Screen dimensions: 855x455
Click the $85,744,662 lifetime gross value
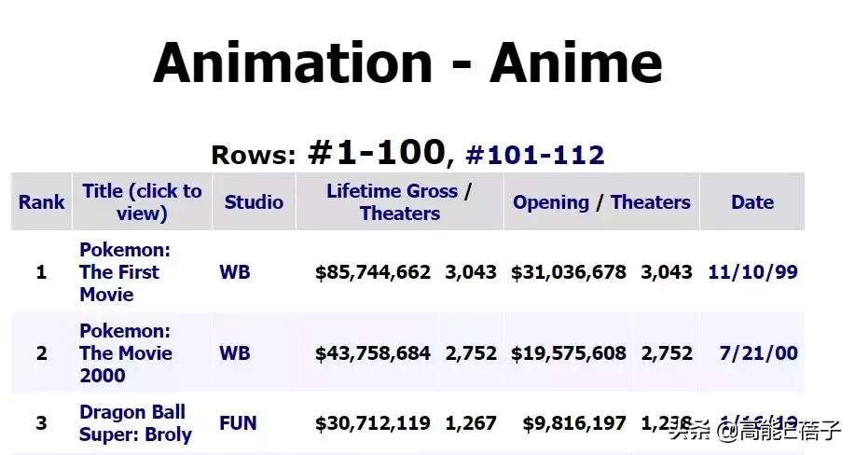tap(373, 272)
